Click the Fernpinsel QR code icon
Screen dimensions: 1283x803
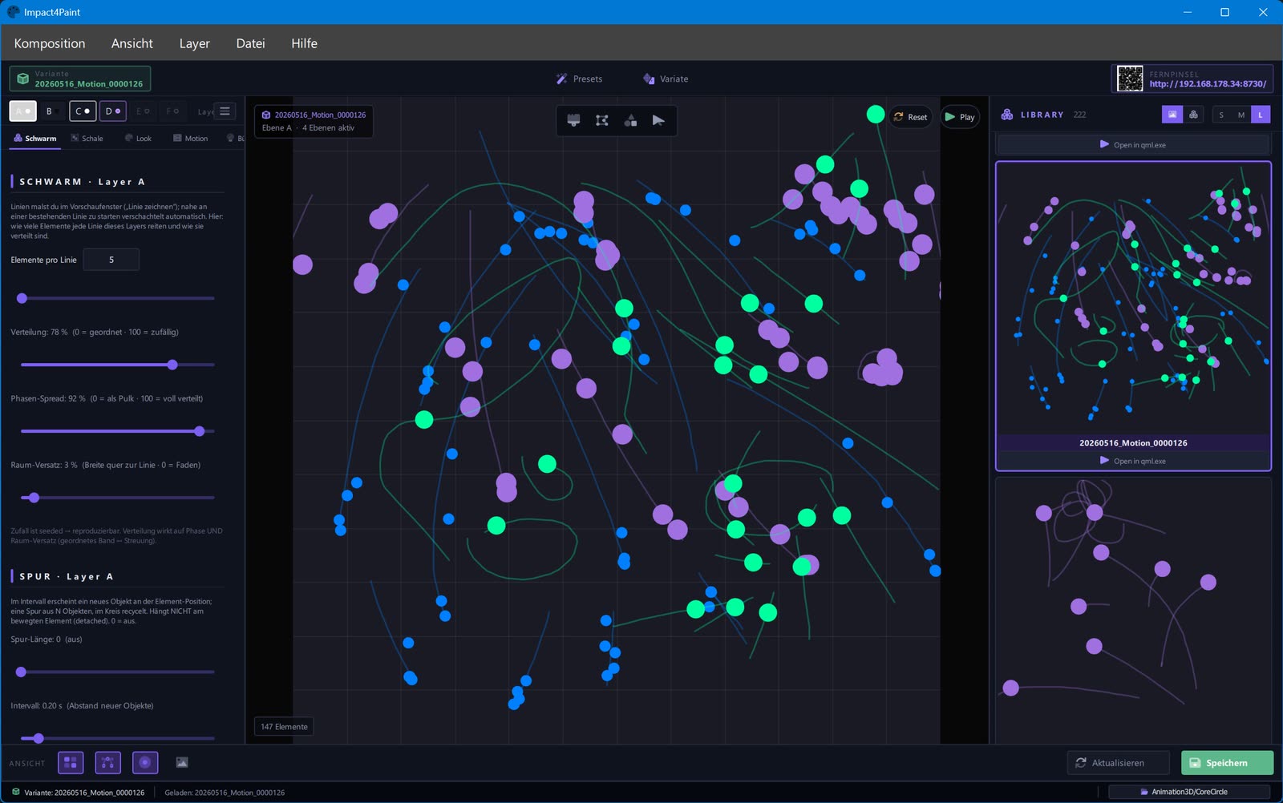pyautogui.click(x=1130, y=79)
